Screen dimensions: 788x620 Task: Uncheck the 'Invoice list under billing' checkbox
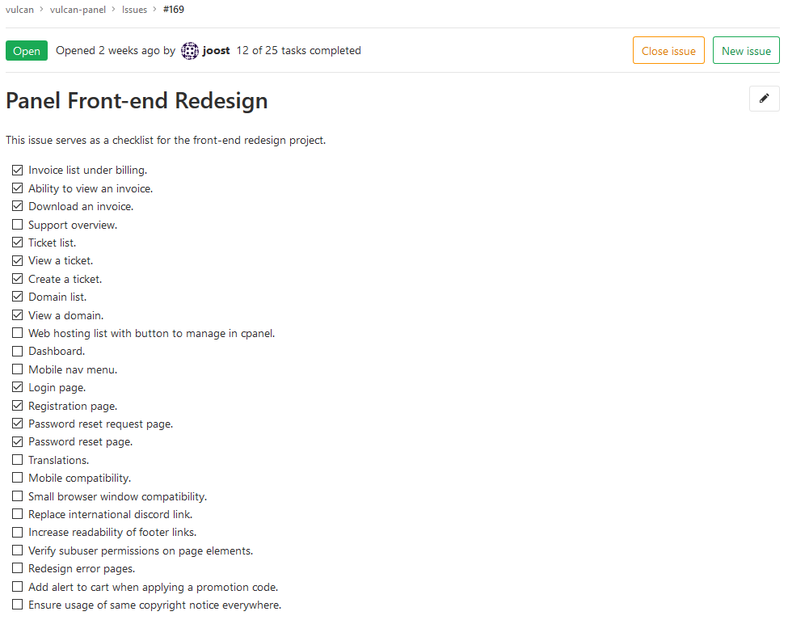[18, 171]
